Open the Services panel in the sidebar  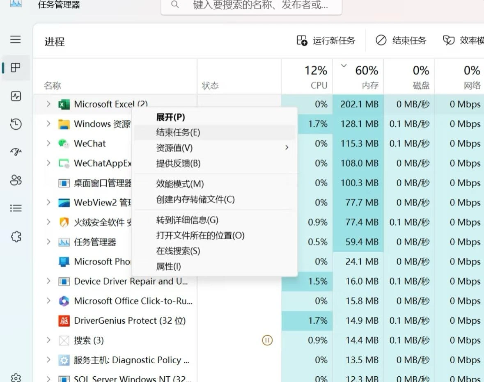click(15, 236)
